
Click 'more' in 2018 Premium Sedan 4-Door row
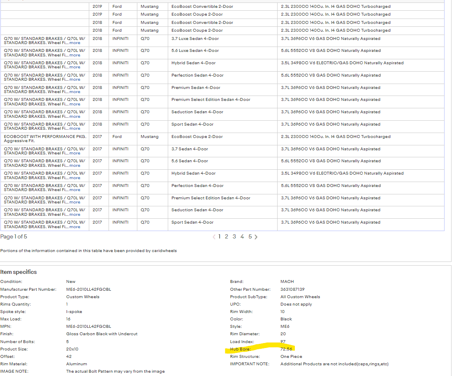coord(75,92)
